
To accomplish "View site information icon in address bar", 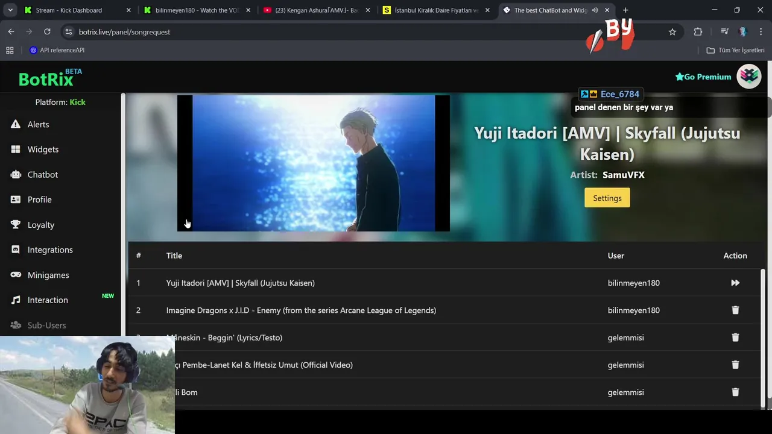I will (68, 32).
